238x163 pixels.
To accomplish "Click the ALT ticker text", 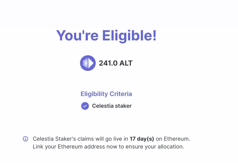I will 126,63.
